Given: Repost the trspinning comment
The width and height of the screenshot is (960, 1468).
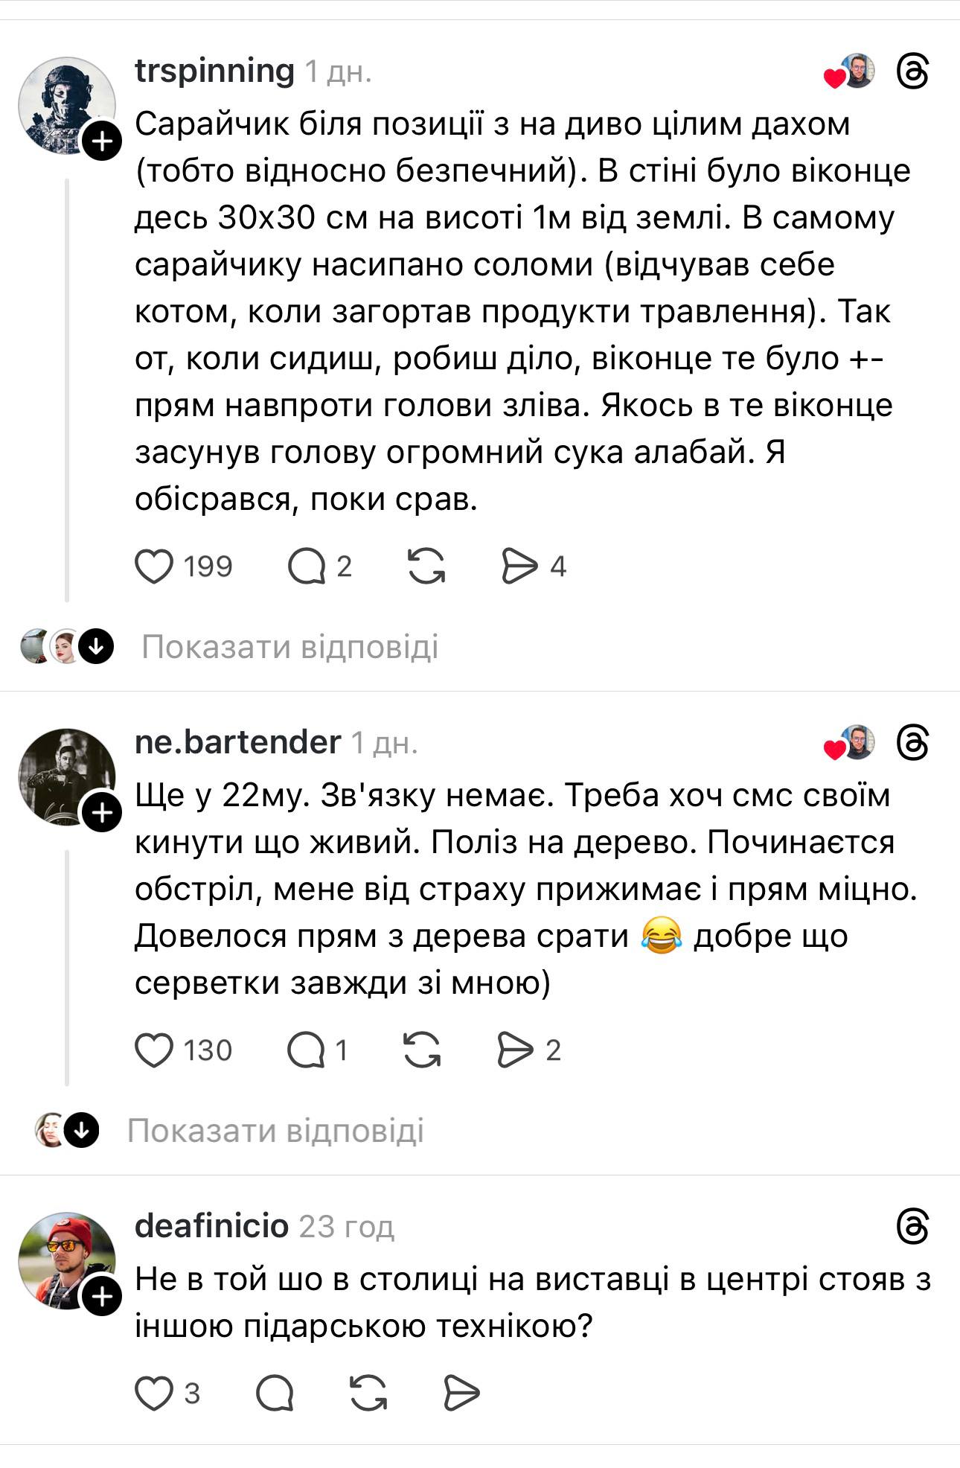Looking at the screenshot, I should (x=427, y=567).
